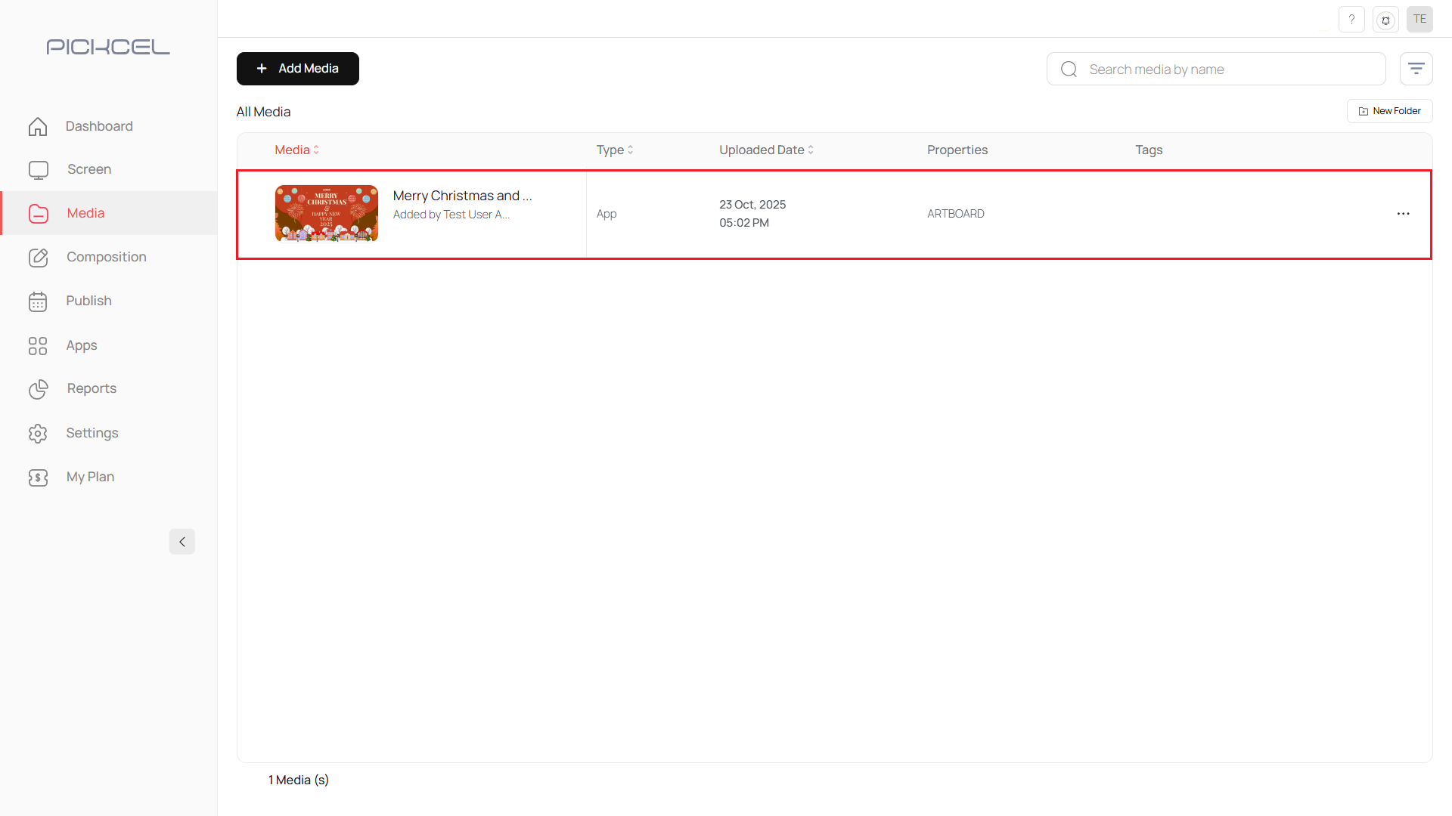Viewport: 1452px width, 816px height.
Task: Collapse the sidebar with chevron arrow
Action: pyautogui.click(x=181, y=542)
